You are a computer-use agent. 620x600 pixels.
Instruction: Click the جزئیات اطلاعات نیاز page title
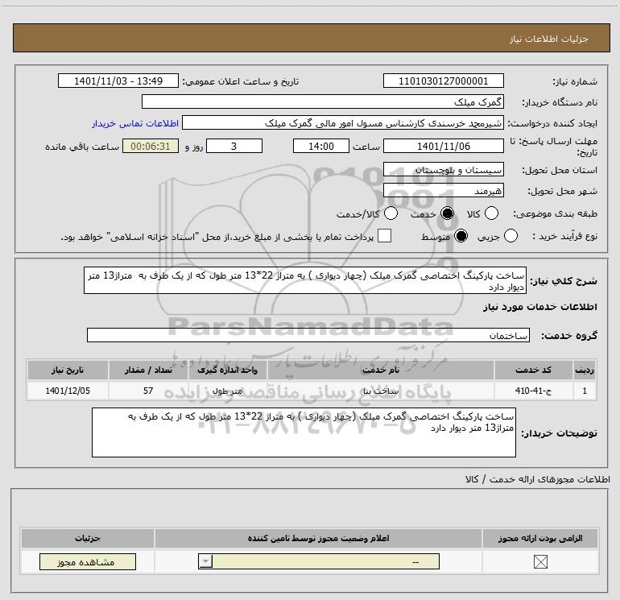click(x=548, y=39)
